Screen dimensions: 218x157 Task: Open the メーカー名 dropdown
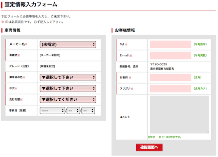(68, 44)
